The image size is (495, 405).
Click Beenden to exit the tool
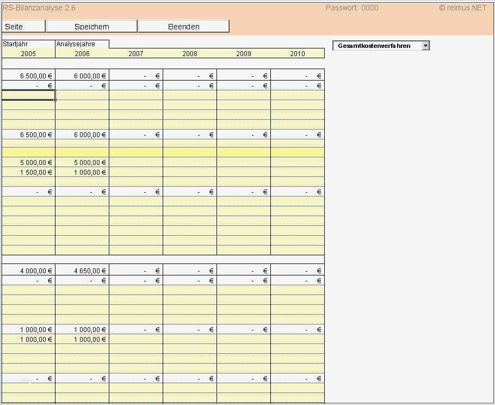184,26
